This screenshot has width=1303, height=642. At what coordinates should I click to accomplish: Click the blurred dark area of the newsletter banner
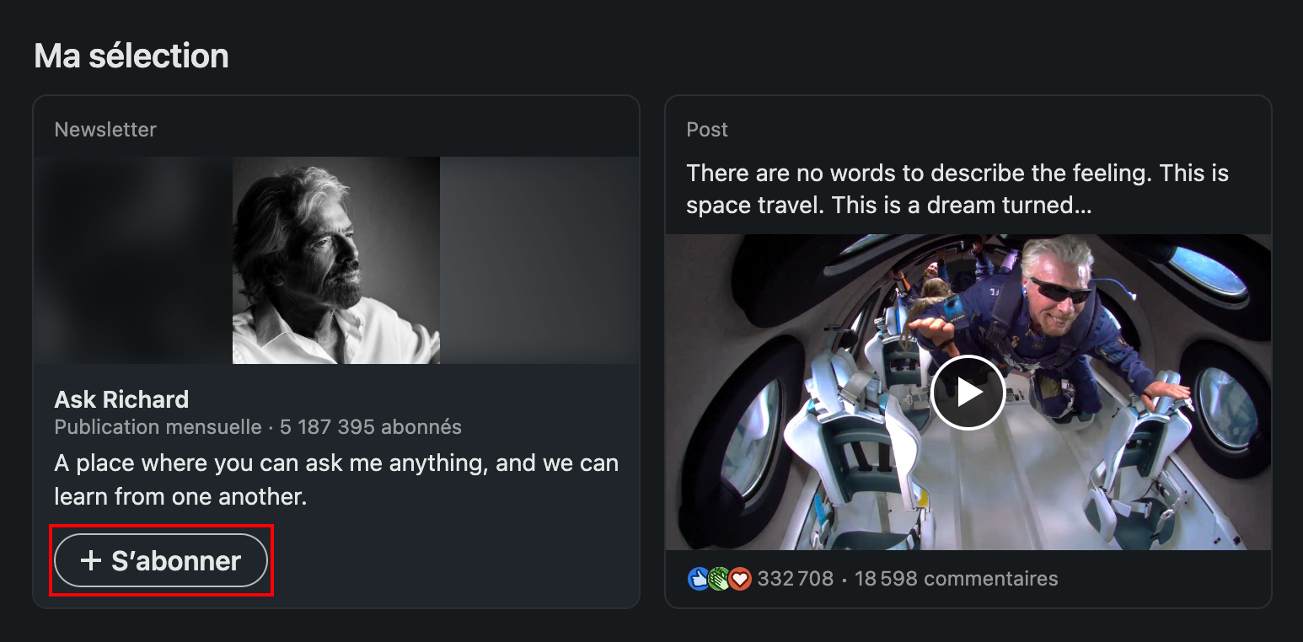click(133, 260)
